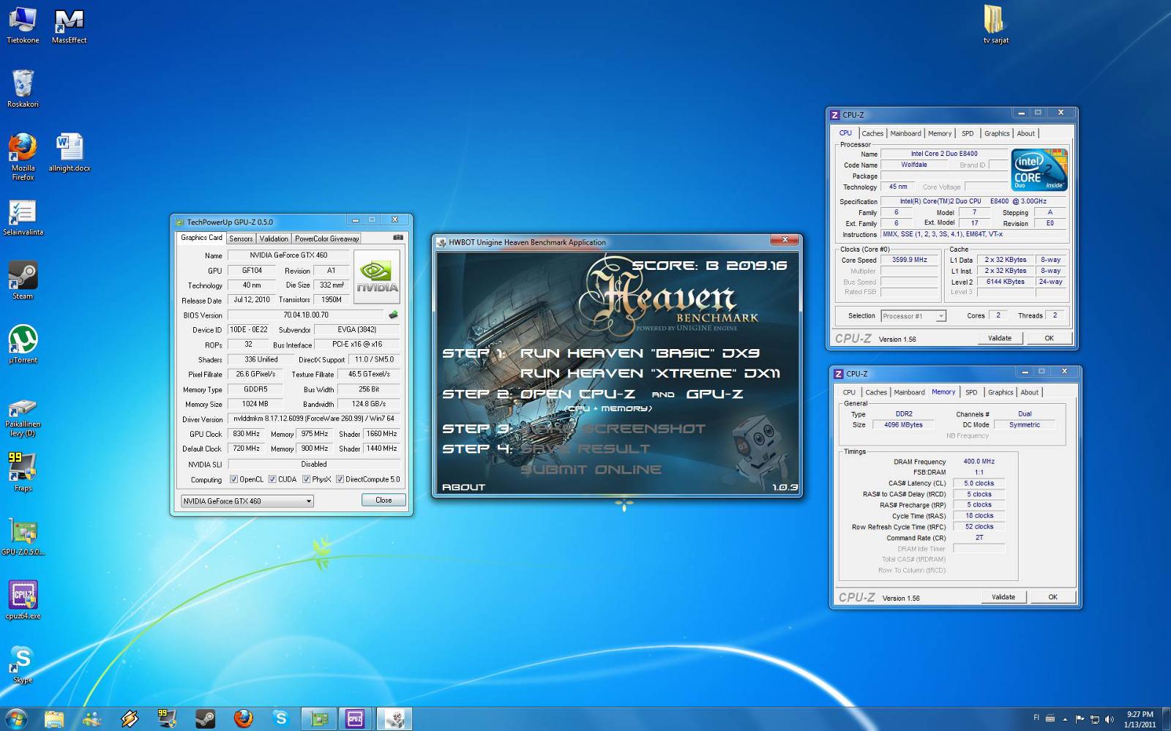1171x731 pixels.
Task: Click the volume icon in system tray
Action: pos(1109,719)
